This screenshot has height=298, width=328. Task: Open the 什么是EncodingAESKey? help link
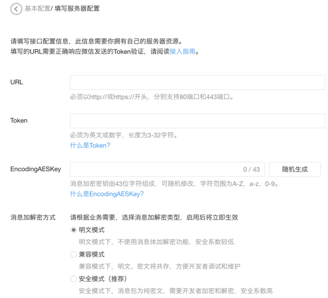(x=107, y=194)
